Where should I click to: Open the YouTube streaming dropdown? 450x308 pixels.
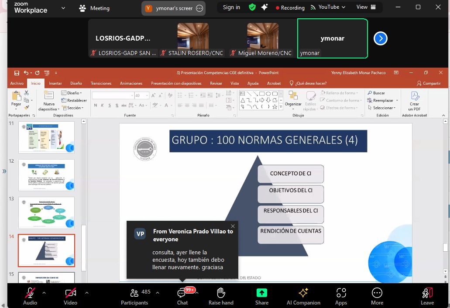pos(328,7)
